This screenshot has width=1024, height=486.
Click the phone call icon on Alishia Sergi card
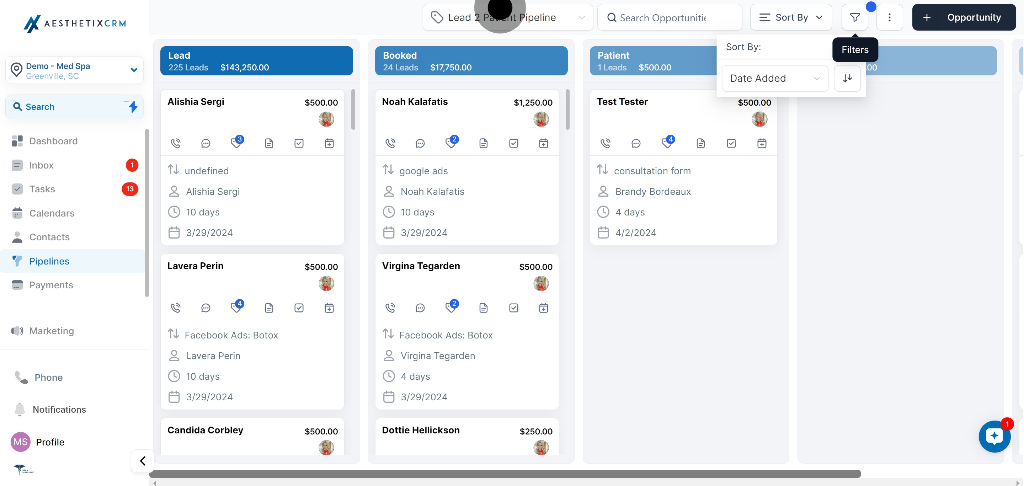point(175,143)
